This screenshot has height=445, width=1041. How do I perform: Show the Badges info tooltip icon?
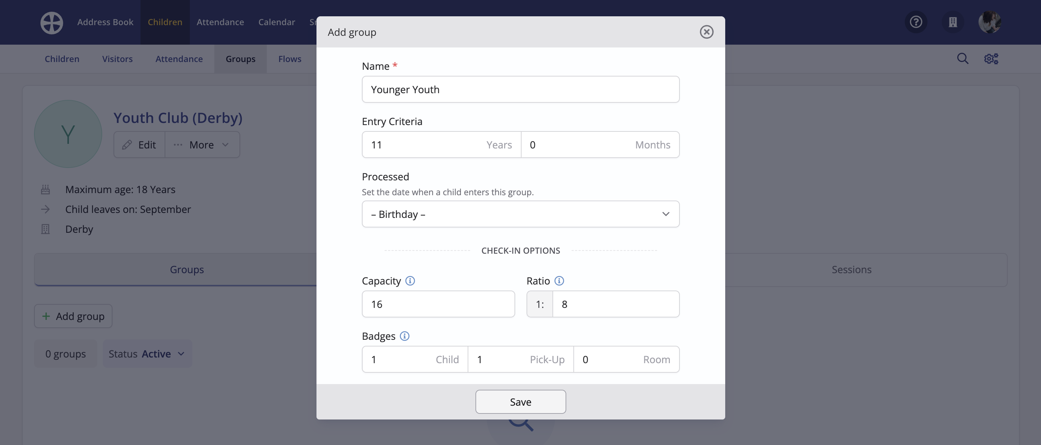404,336
